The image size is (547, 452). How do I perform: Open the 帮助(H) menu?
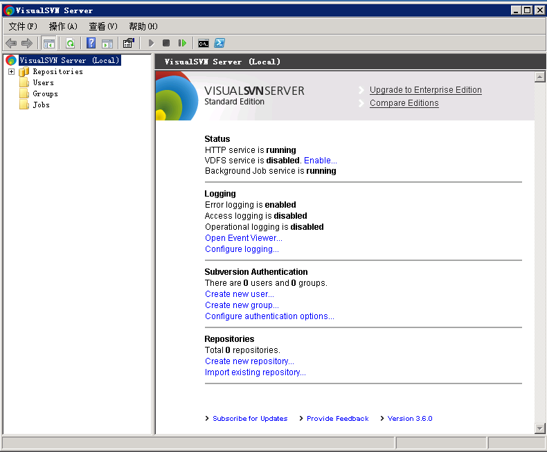(x=143, y=26)
